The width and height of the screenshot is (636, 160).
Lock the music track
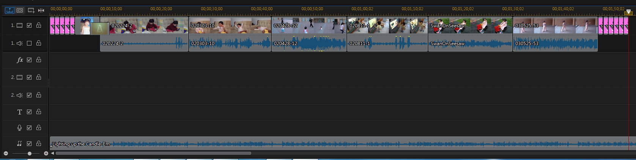[39, 144]
